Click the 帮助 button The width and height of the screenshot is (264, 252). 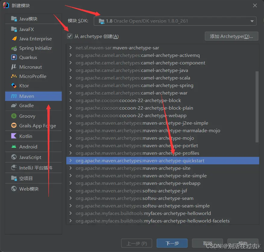point(243,243)
